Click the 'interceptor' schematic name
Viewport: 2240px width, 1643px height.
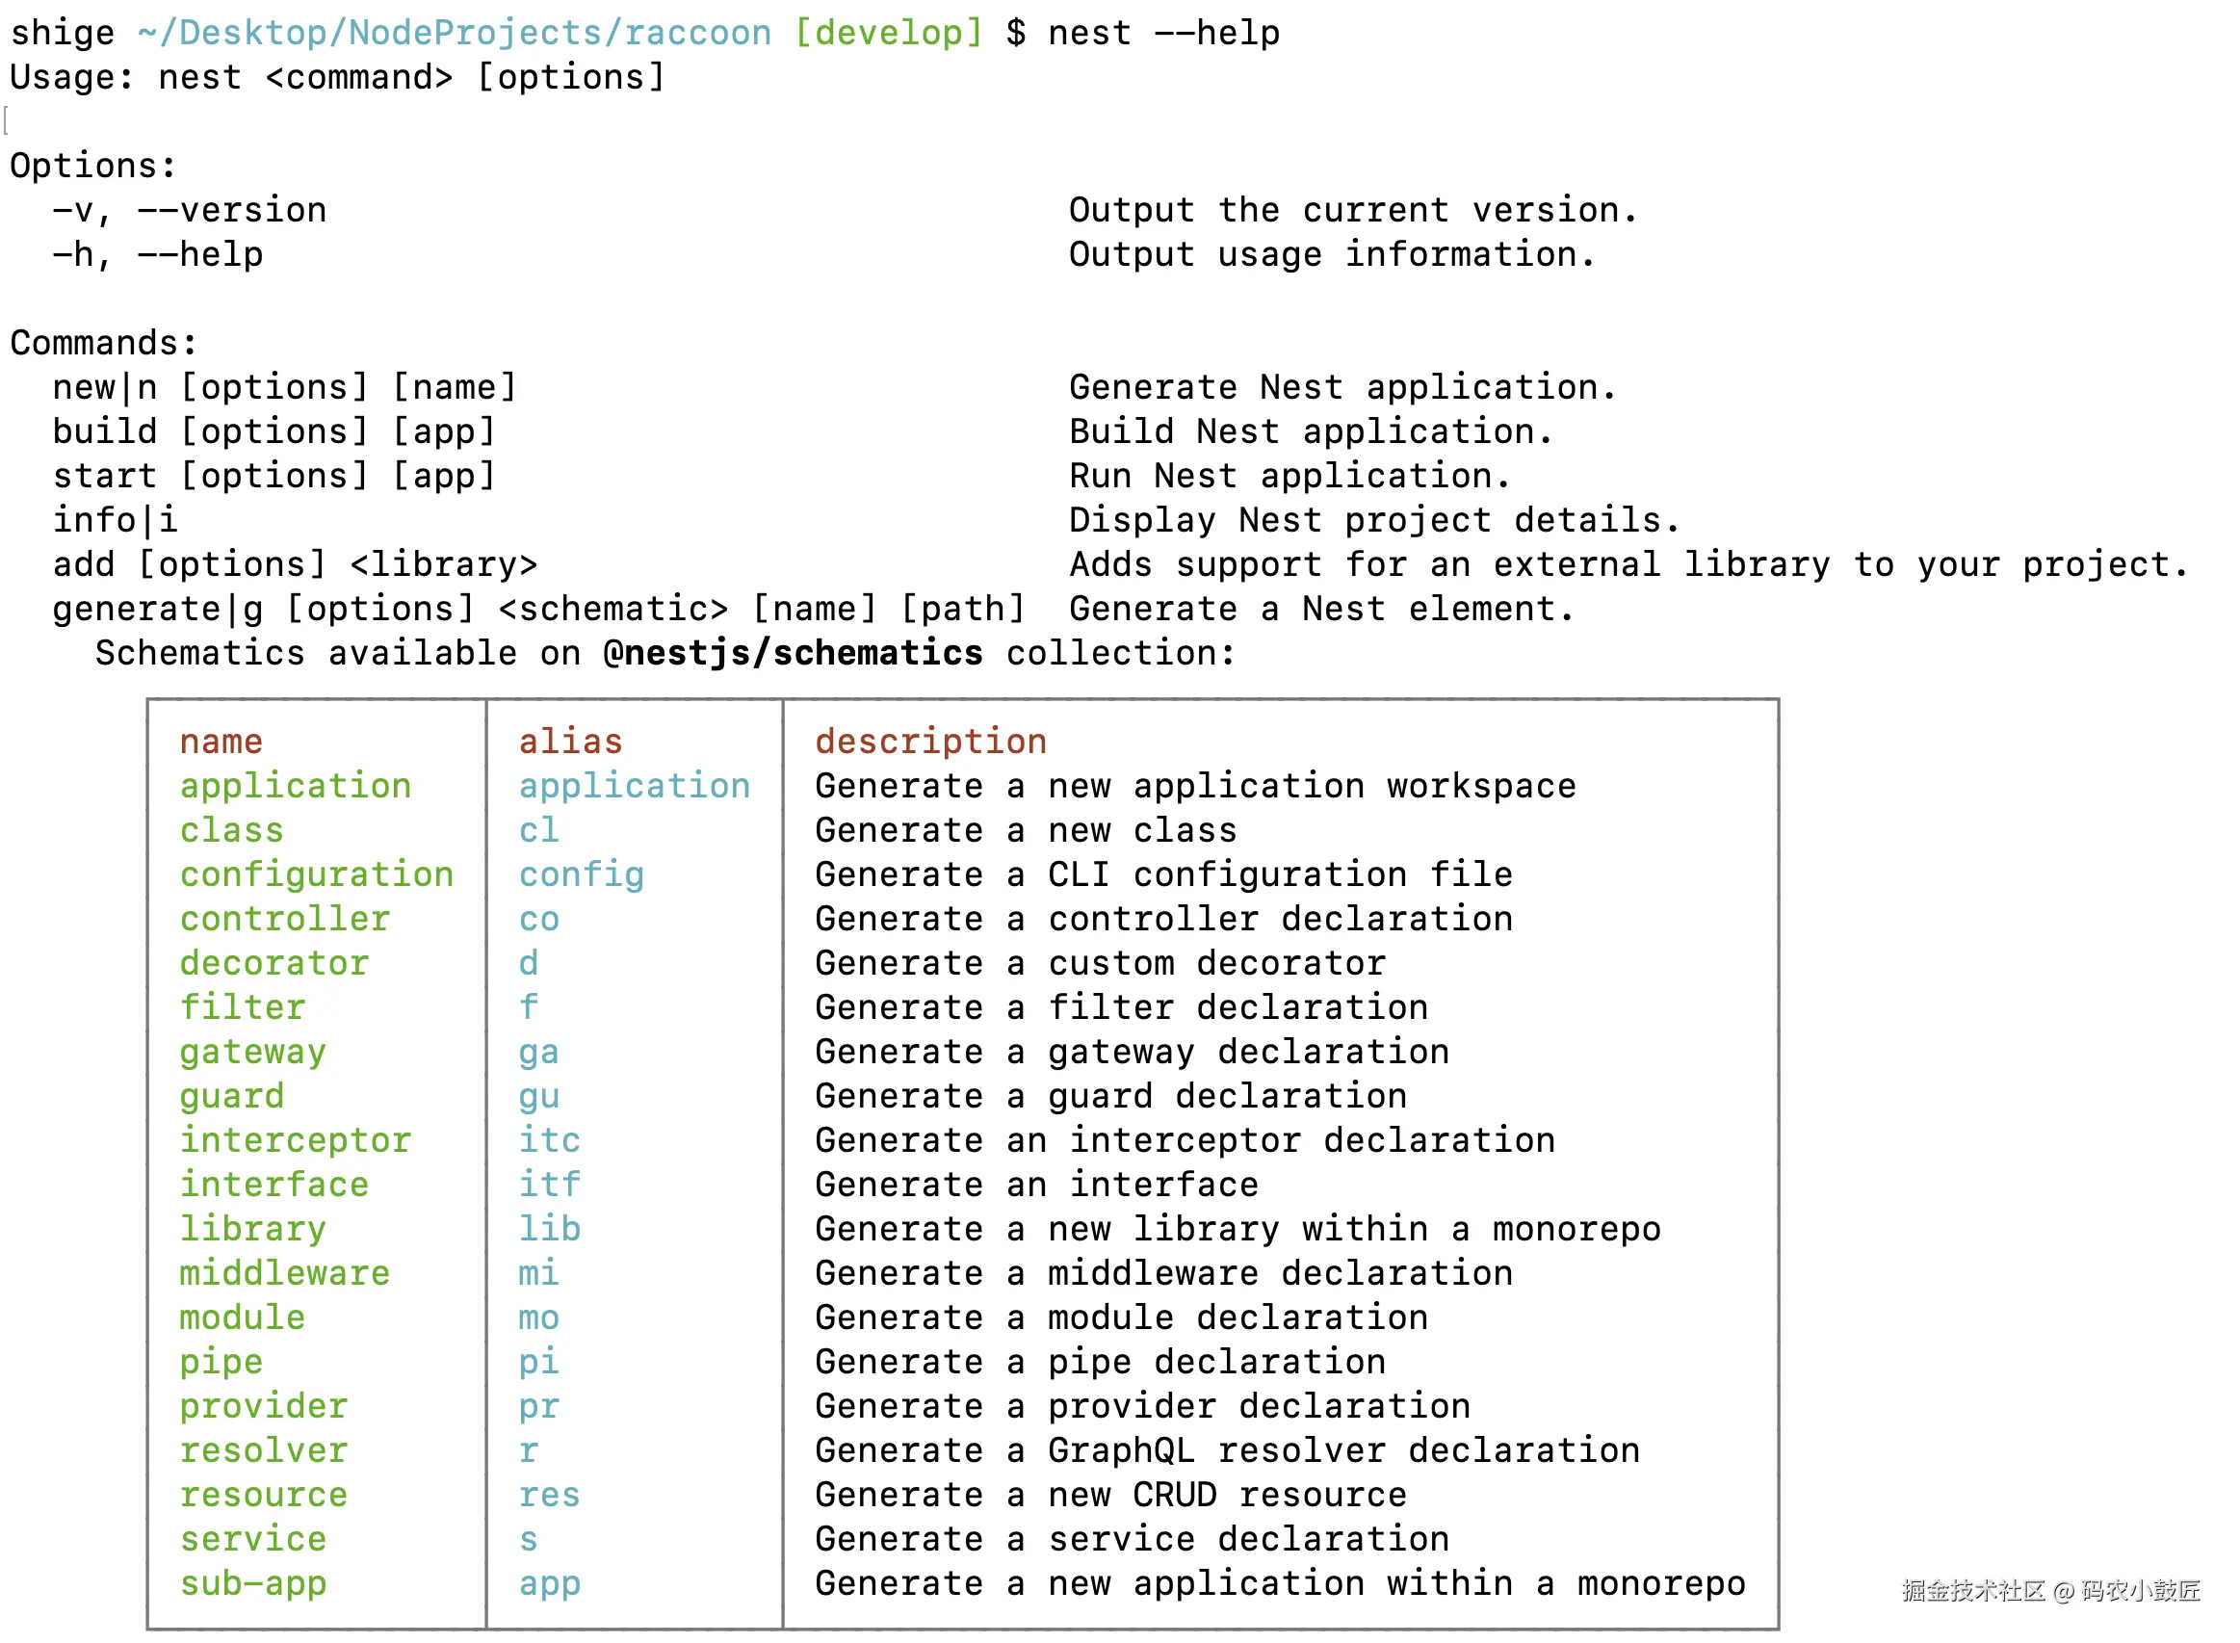pyautogui.click(x=296, y=1140)
